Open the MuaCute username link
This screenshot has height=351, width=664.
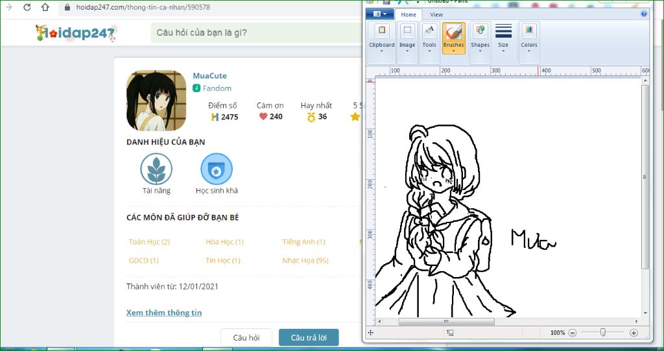209,75
